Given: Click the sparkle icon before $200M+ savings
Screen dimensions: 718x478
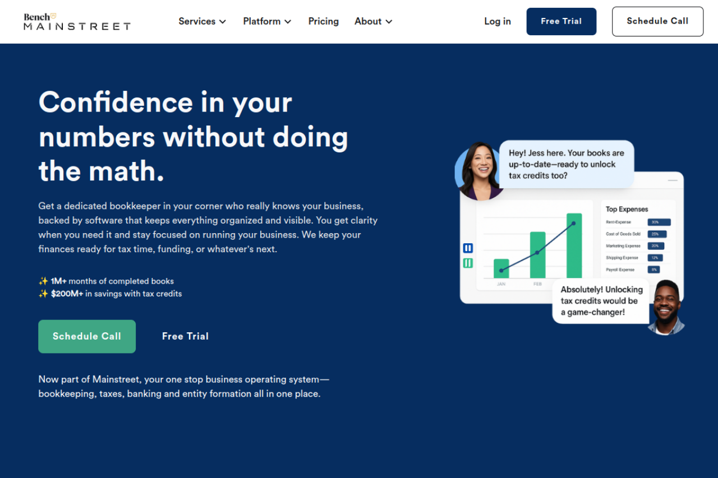Looking at the screenshot, I should point(43,294).
